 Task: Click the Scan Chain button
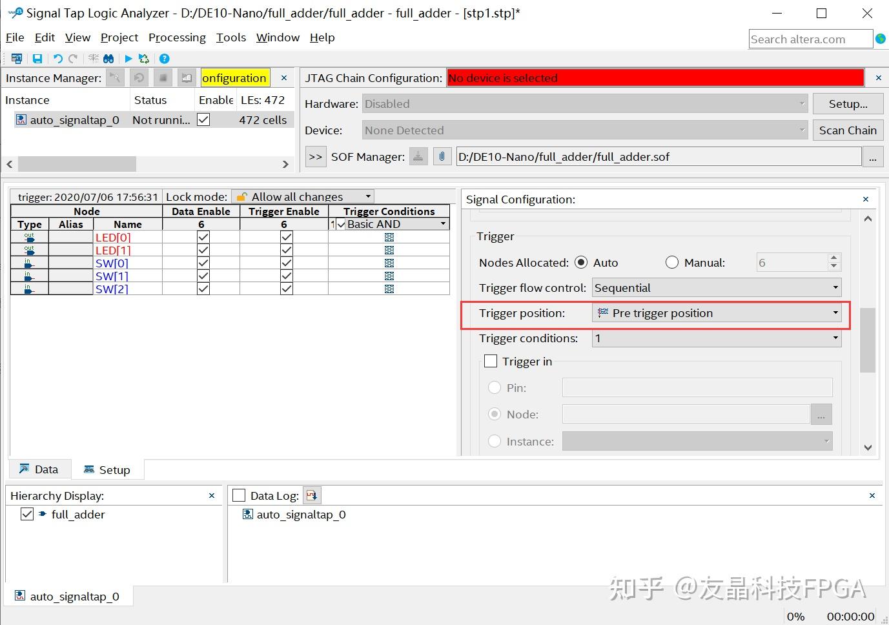(x=848, y=130)
